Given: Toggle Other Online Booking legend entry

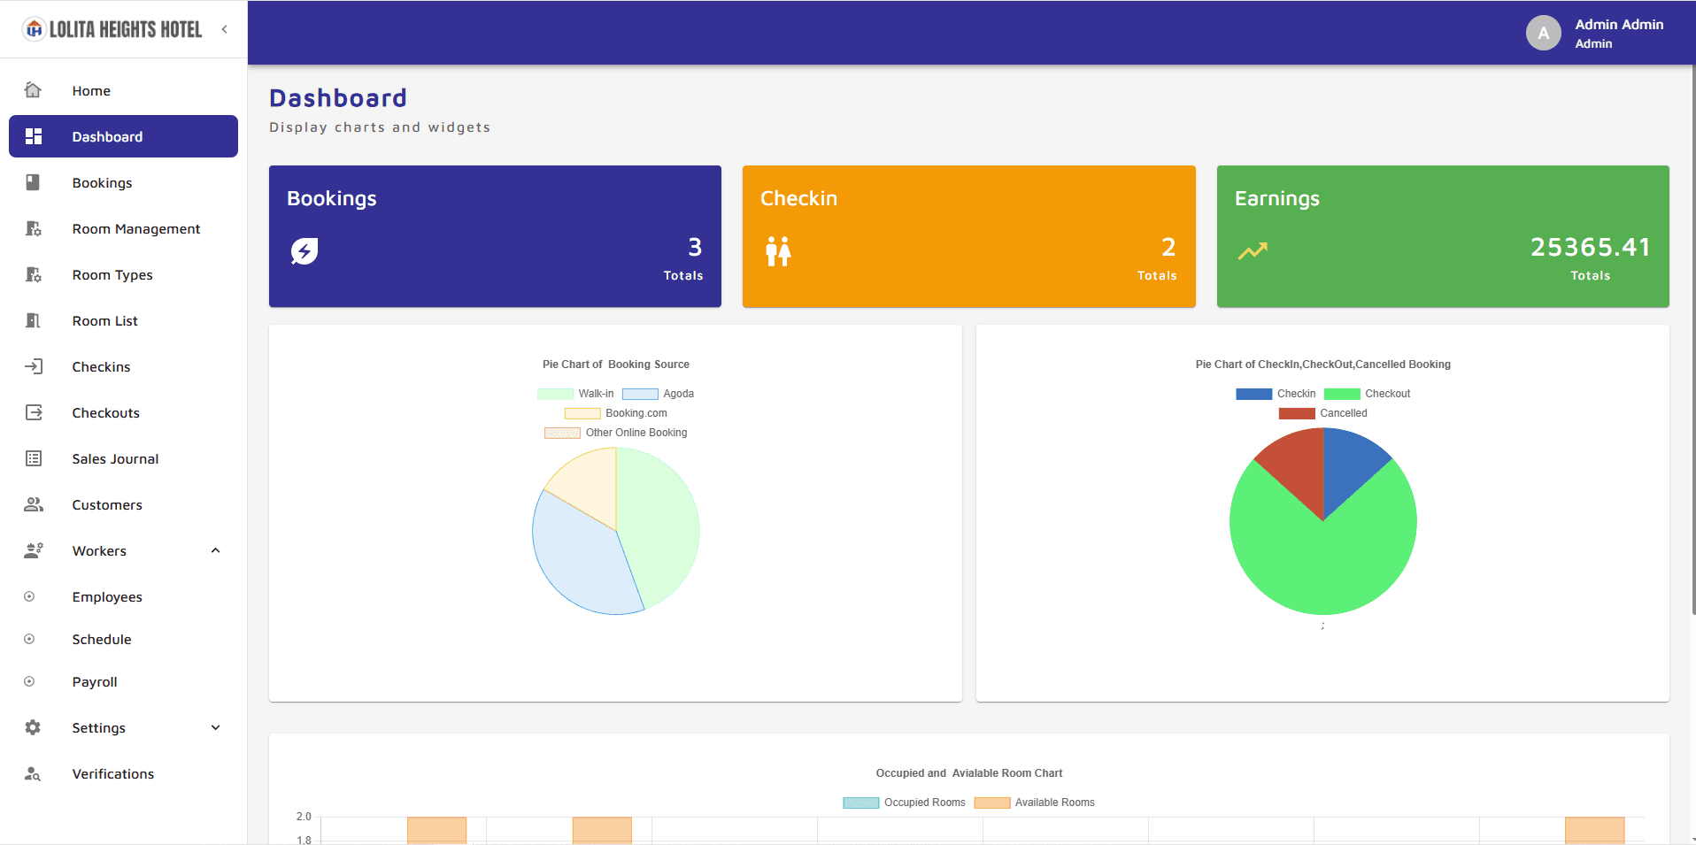Looking at the screenshot, I should pos(616,433).
